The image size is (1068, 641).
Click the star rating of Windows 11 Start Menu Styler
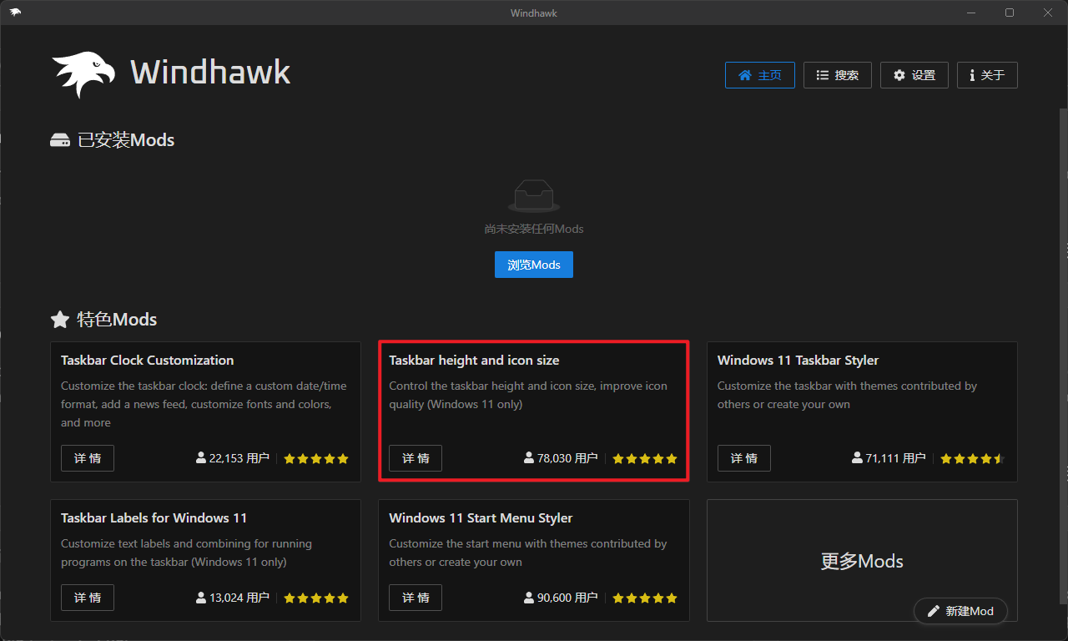click(x=645, y=598)
